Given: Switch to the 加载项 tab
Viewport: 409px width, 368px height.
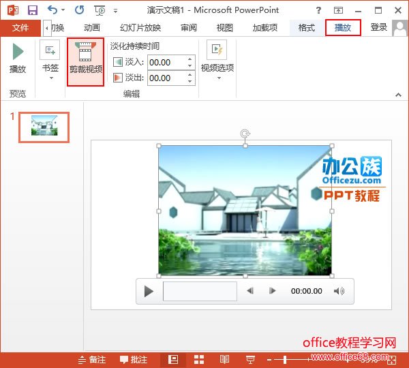Looking at the screenshot, I should [x=265, y=28].
